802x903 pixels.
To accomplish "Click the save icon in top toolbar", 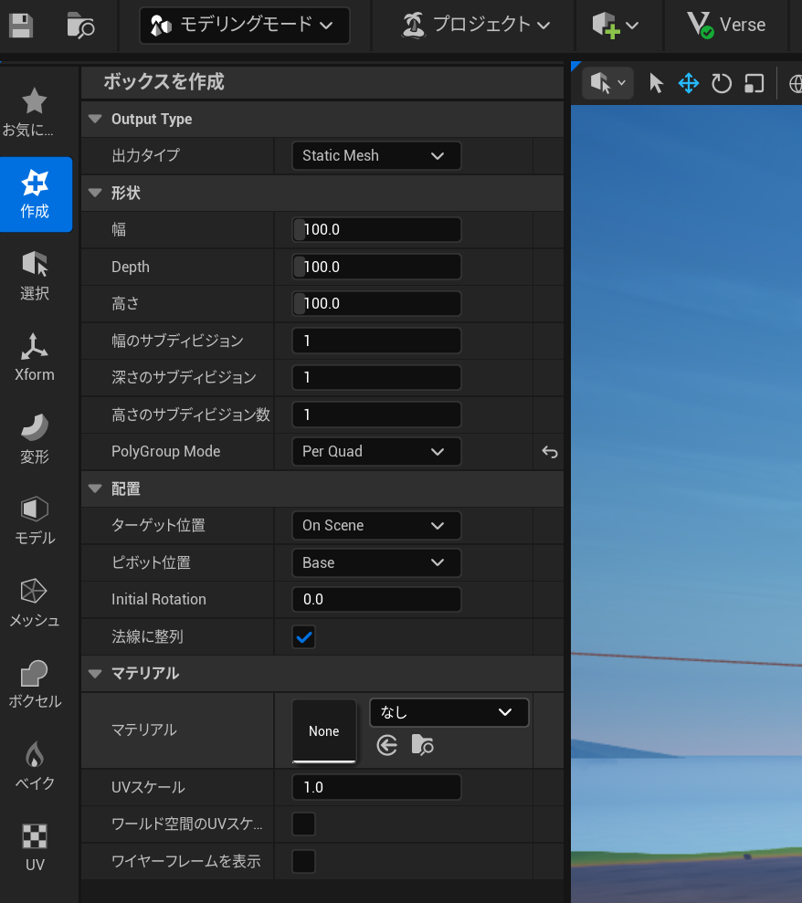I will 21,26.
